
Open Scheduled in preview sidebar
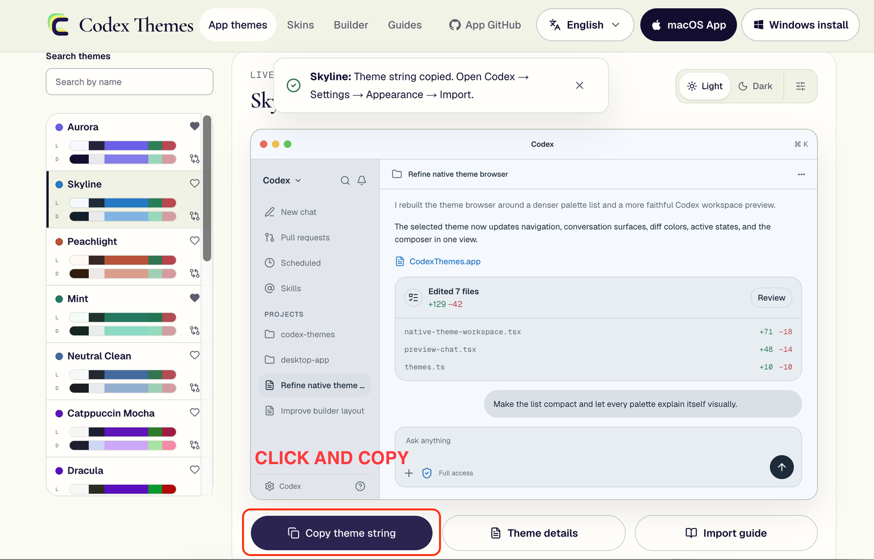pyautogui.click(x=315, y=263)
